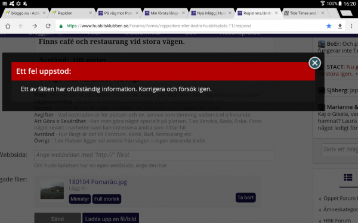The image size is (358, 223).
Task: Open the HBK Forum sidebar link
Action: (337, 220)
